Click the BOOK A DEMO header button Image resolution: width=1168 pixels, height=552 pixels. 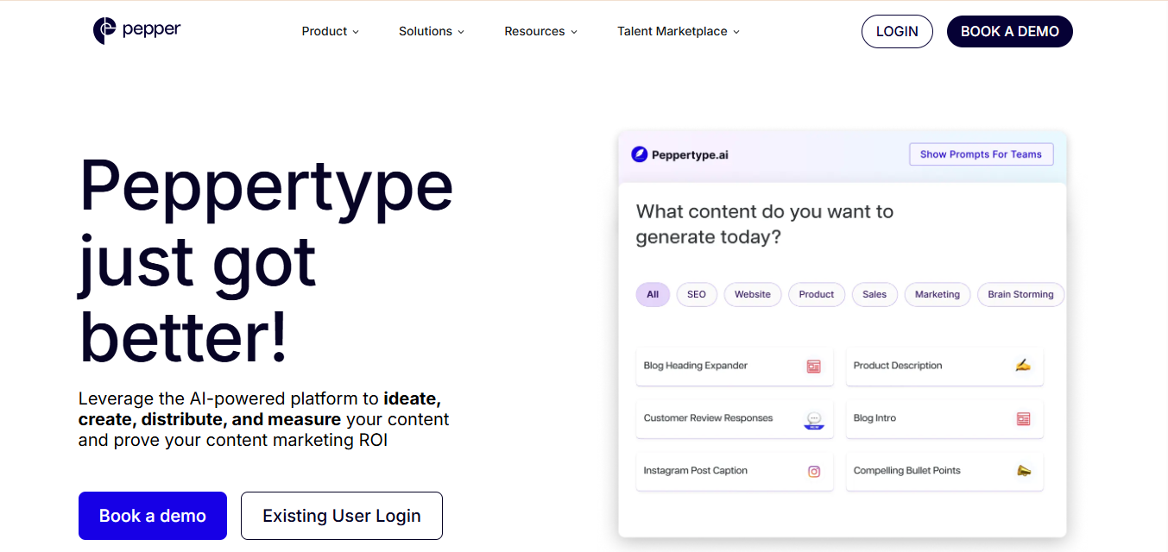1009,31
